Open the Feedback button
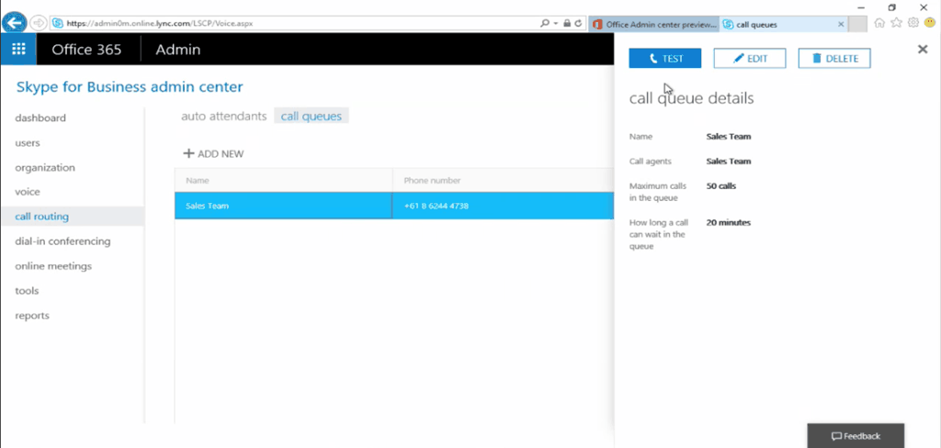 pos(856,436)
